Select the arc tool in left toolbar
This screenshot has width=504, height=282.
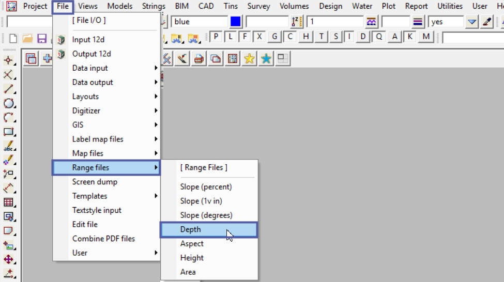click(9, 118)
